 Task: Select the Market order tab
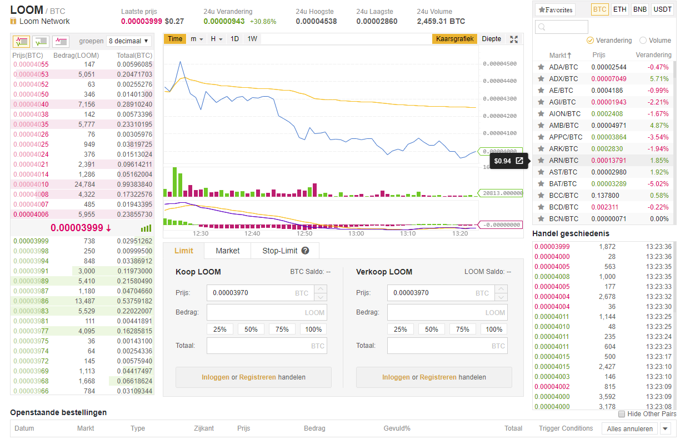click(228, 251)
